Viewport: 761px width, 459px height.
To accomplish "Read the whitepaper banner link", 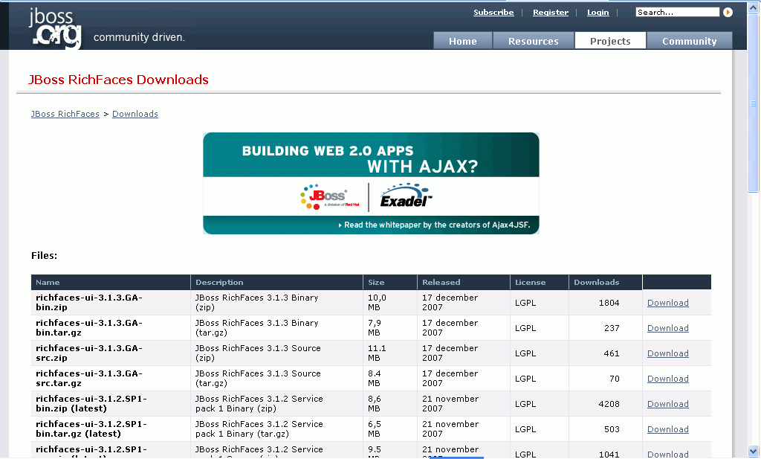I will point(435,225).
